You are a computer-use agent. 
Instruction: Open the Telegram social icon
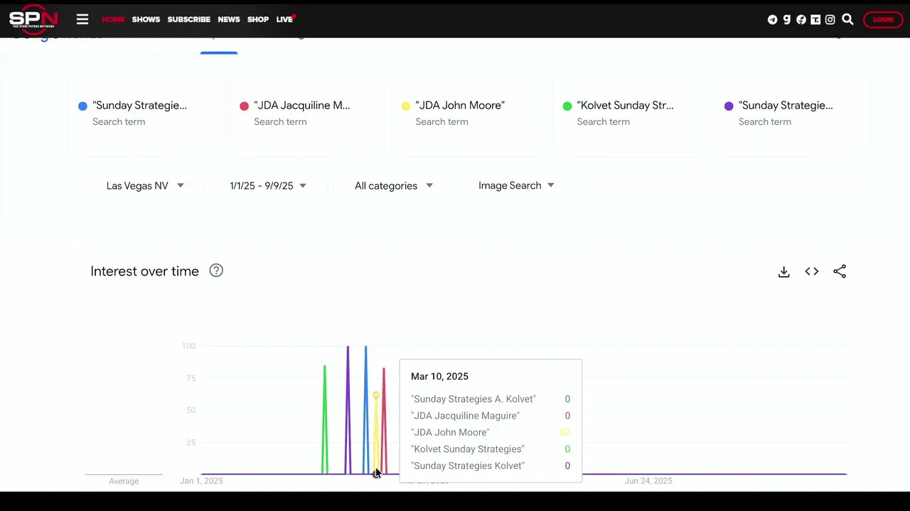tap(772, 20)
